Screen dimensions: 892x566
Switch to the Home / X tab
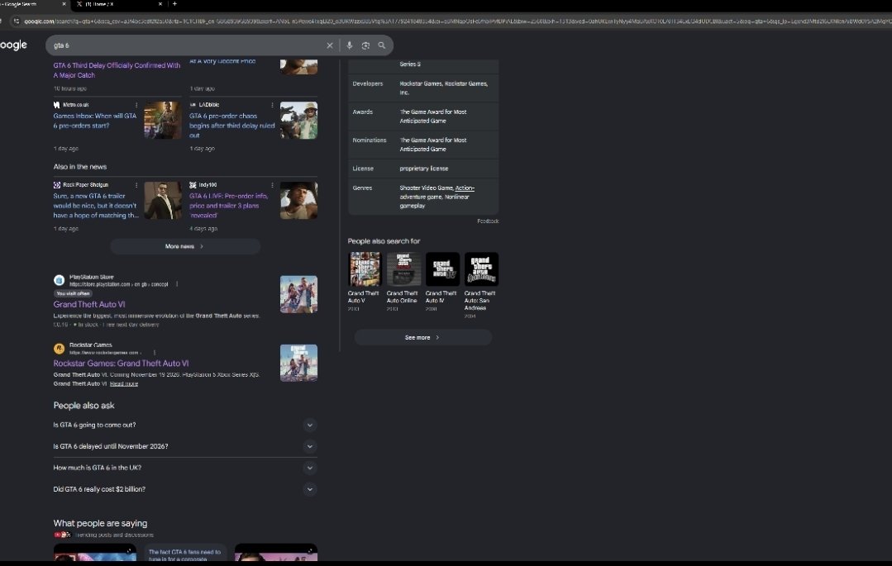tap(117, 4)
